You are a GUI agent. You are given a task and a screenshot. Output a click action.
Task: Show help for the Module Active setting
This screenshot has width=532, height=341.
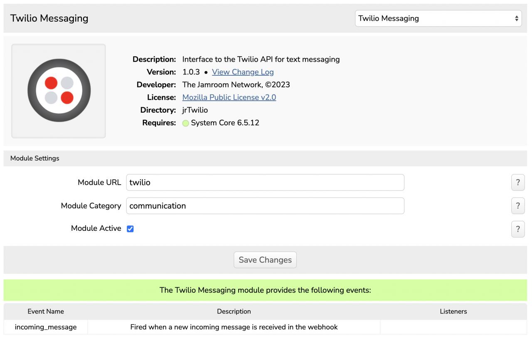coord(517,229)
